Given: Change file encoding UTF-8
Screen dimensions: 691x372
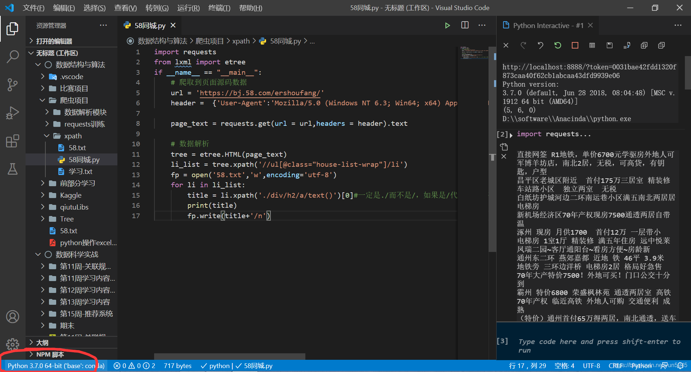Looking at the screenshot, I should click(591, 366).
